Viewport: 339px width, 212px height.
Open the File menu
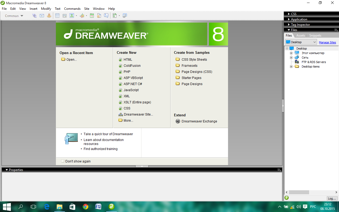point(4,9)
